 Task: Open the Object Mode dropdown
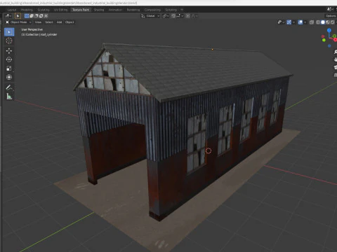click(18, 22)
